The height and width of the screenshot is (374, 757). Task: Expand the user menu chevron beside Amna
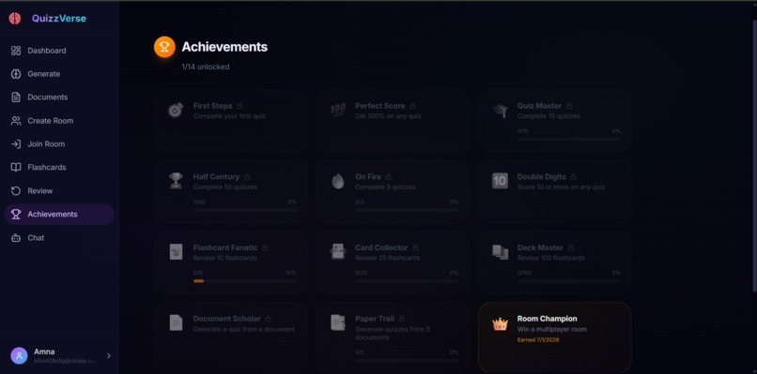click(x=109, y=355)
